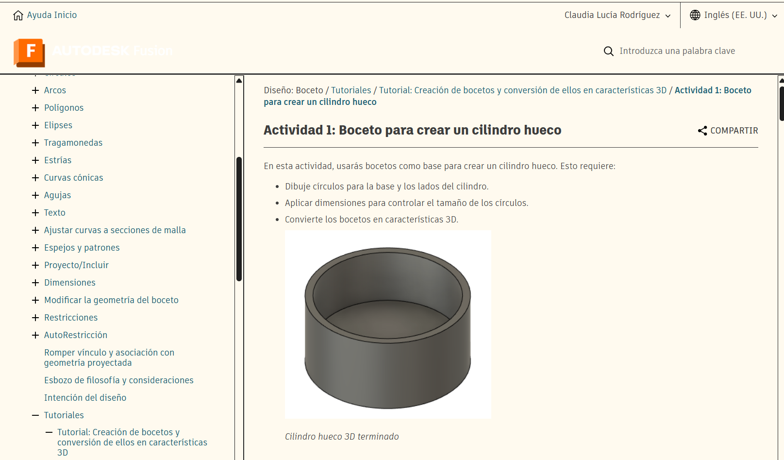This screenshot has width=784, height=460.
Task: Click the share icon next to COMPARTIR
Action: point(702,131)
